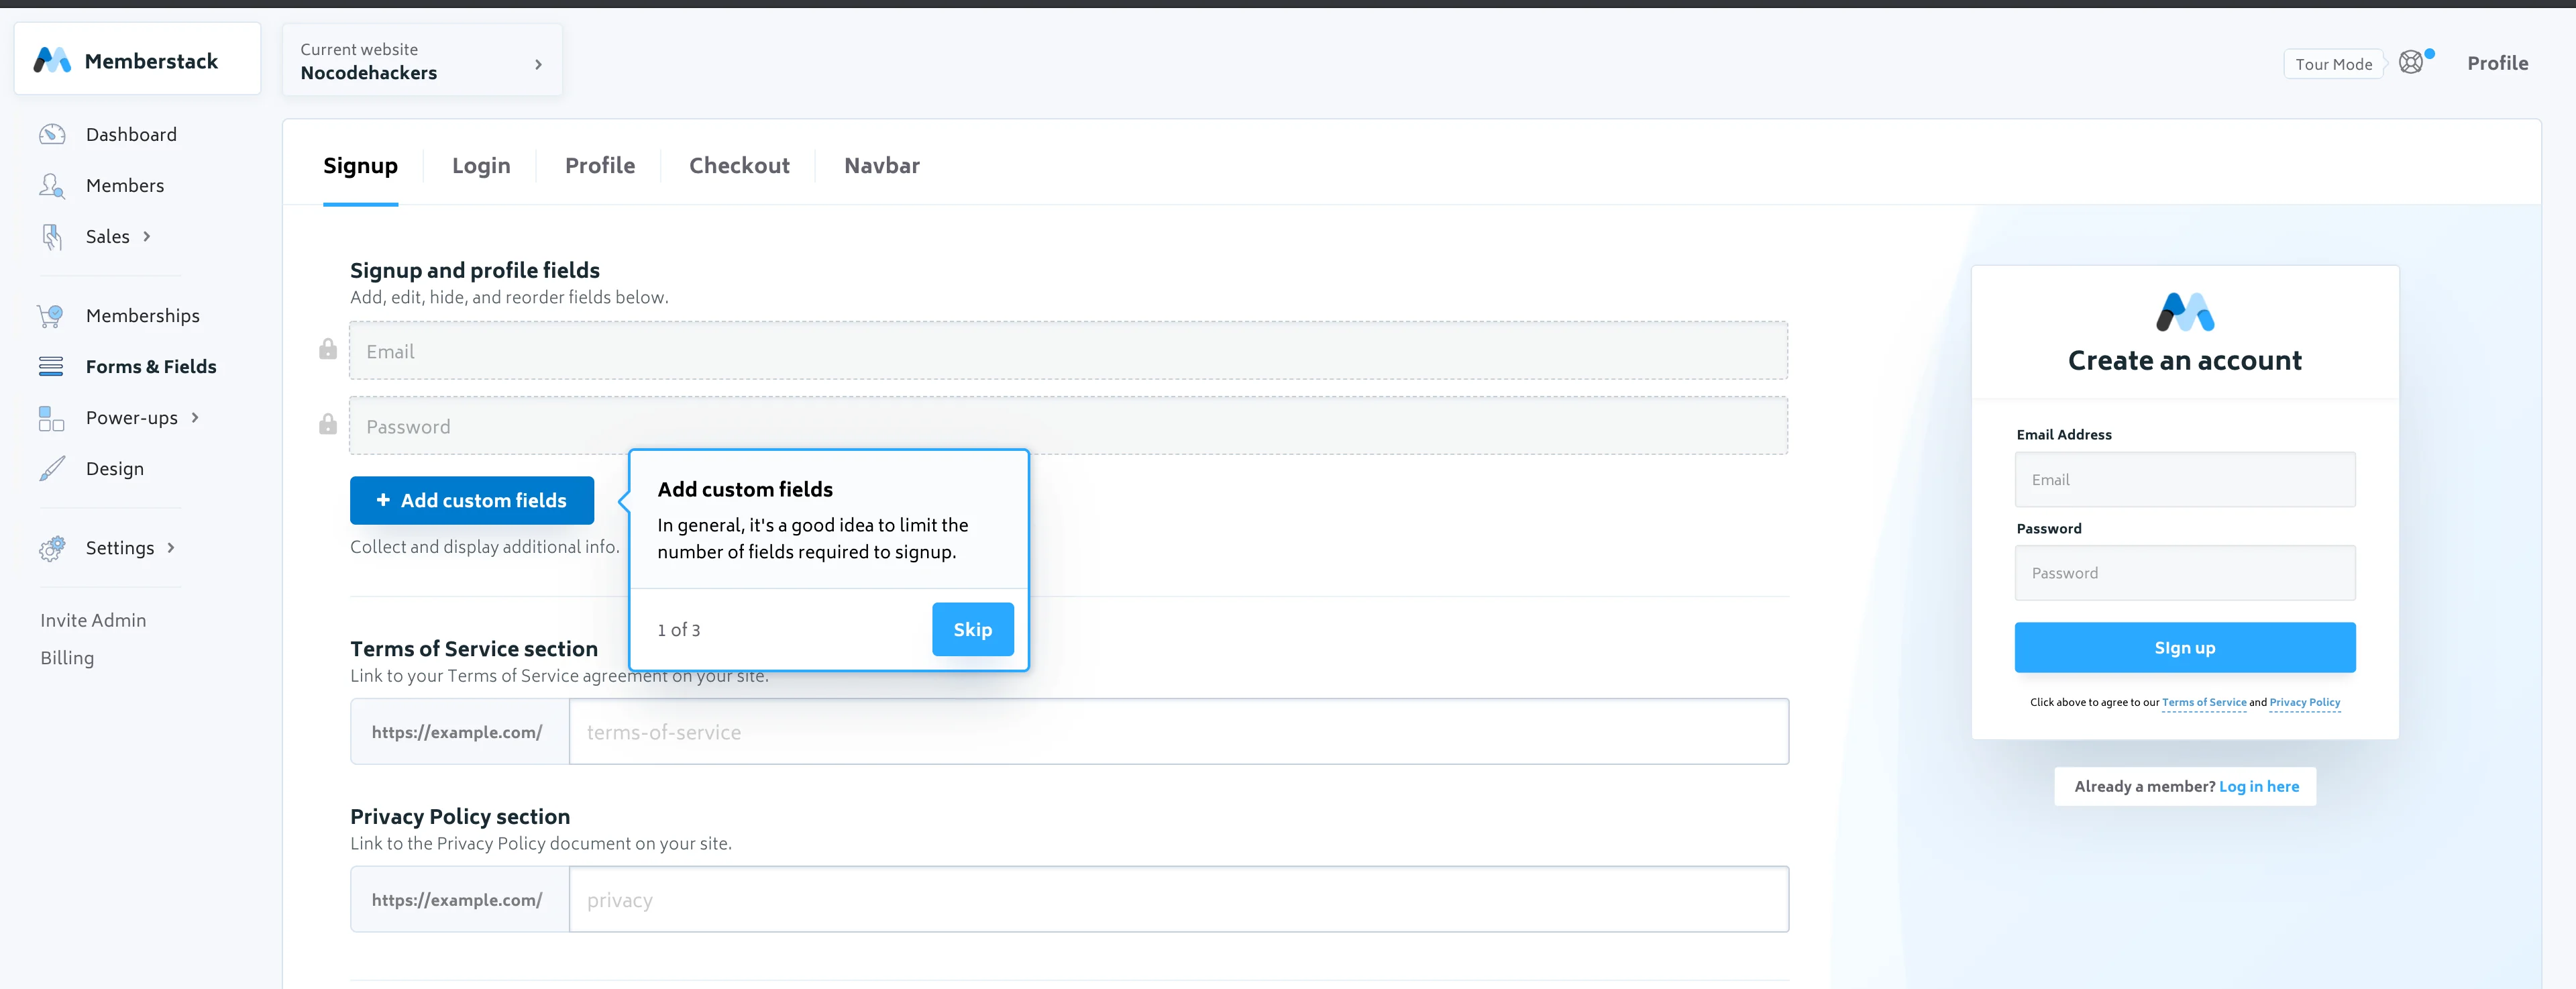Open the Navbar tab
The width and height of the screenshot is (2576, 989).
click(x=881, y=166)
